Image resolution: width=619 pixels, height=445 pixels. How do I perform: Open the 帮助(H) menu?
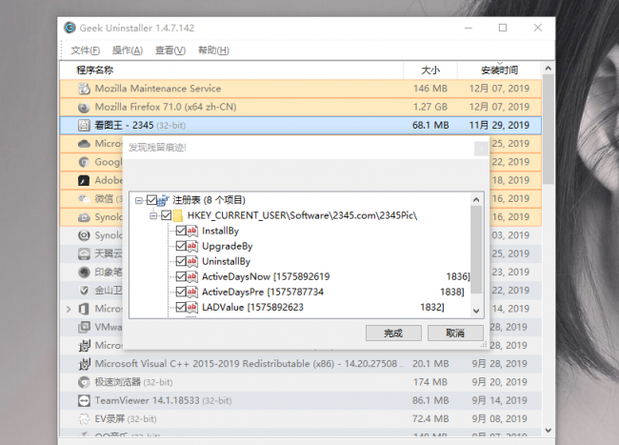(213, 51)
